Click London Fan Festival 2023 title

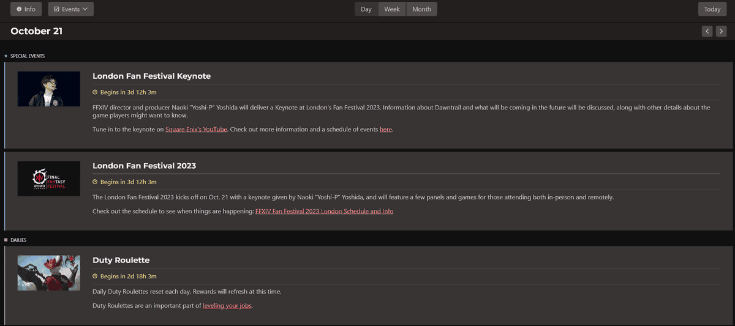[144, 166]
